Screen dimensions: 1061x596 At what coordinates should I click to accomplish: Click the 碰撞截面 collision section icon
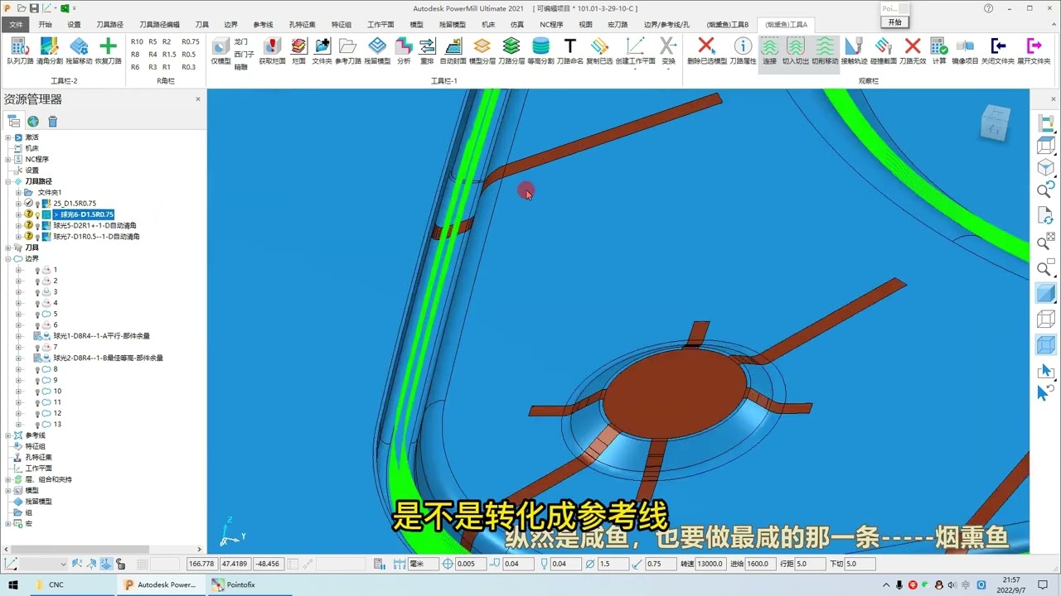[x=884, y=50]
